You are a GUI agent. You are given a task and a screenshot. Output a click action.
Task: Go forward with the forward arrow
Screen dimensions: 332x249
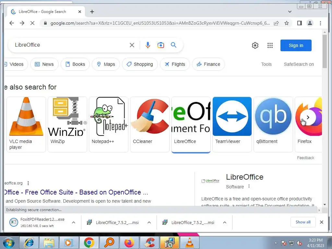pyautogui.click(x=22, y=23)
